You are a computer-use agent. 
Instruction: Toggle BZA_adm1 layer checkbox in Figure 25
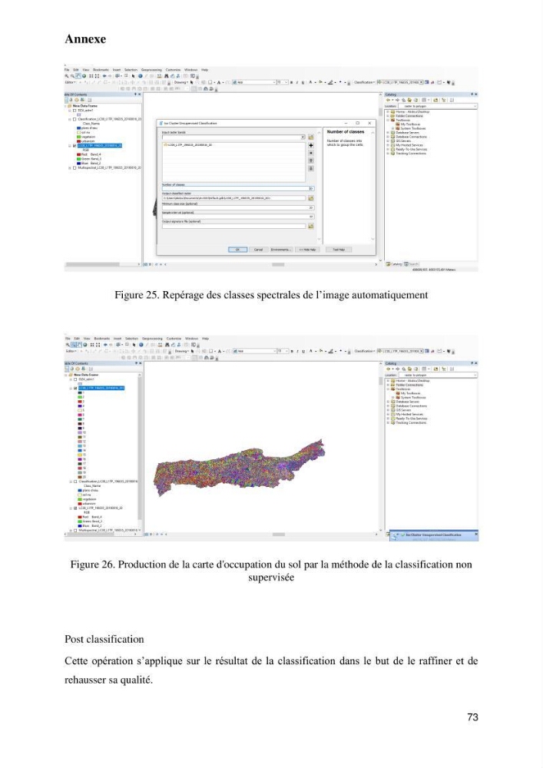[74, 110]
